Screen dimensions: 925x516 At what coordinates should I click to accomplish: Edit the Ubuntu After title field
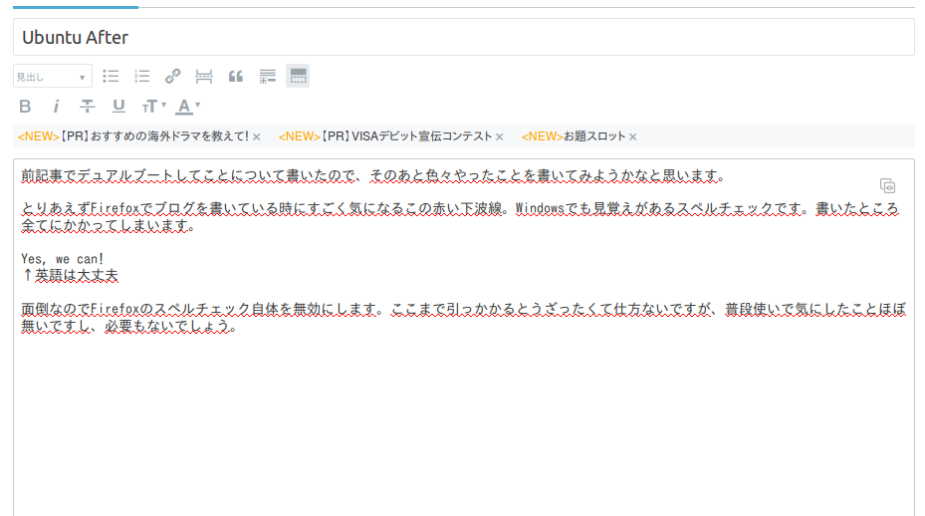[x=464, y=37]
